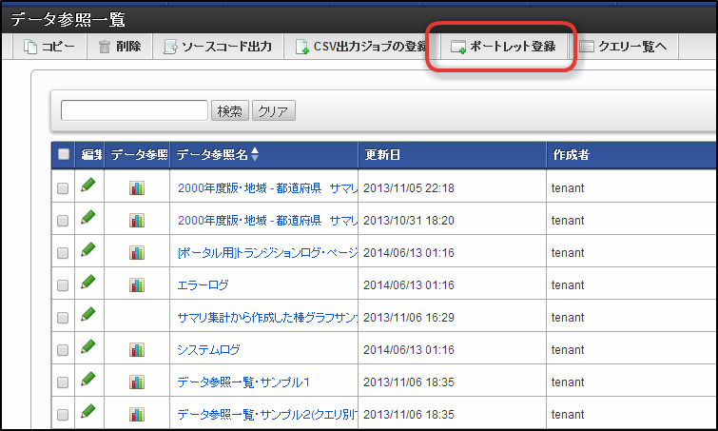The height and width of the screenshot is (431, 718).
Task: Toggle the select-all checkbox in table header
Action: [64, 154]
